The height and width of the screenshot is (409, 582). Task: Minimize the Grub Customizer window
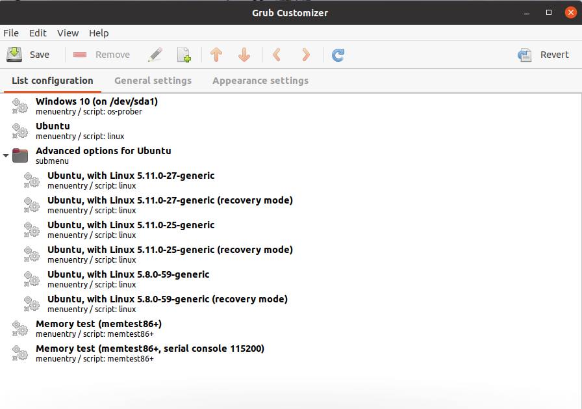pyautogui.click(x=526, y=13)
